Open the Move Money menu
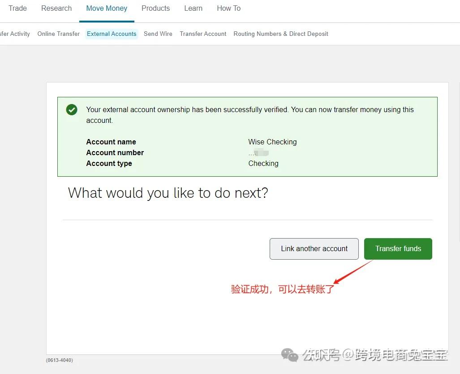The width and height of the screenshot is (460, 374). click(107, 8)
